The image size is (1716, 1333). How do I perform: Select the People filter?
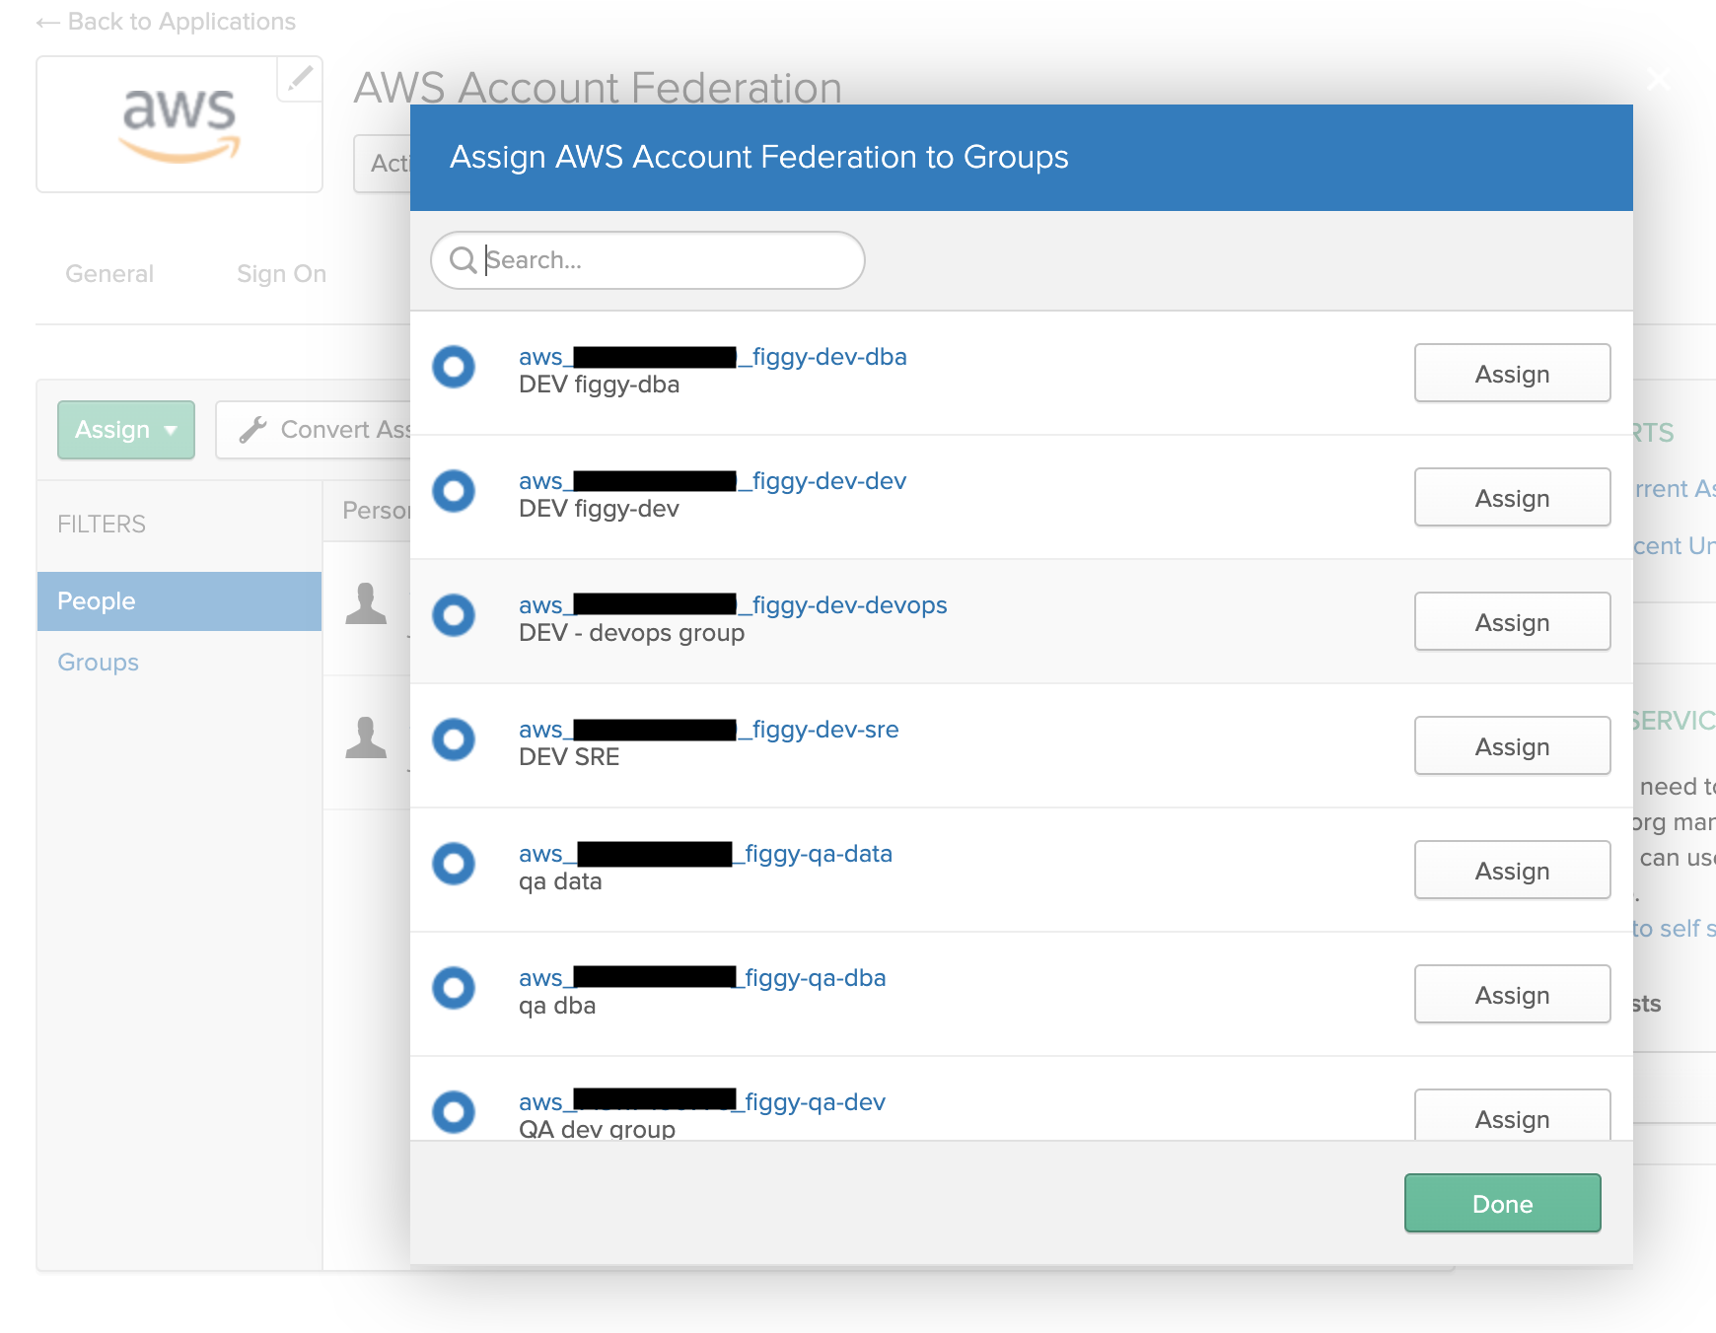point(95,600)
